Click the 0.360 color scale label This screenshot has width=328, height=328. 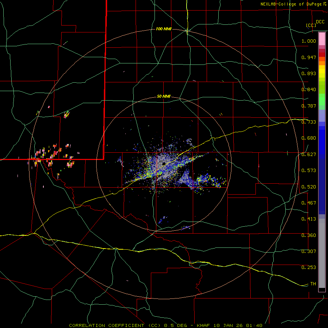tap(309, 235)
